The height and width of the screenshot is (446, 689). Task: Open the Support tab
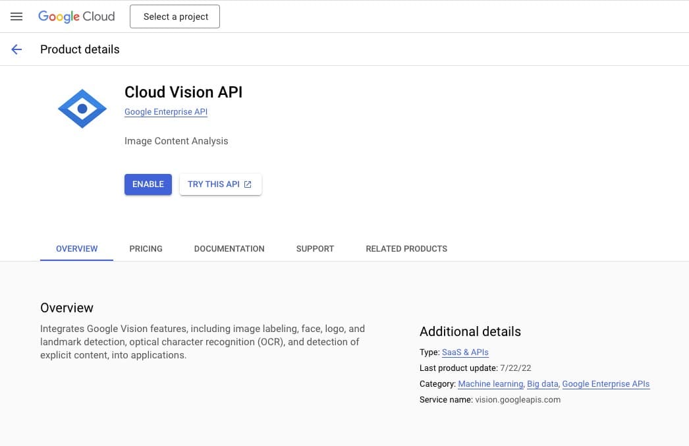(x=315, y=249)
